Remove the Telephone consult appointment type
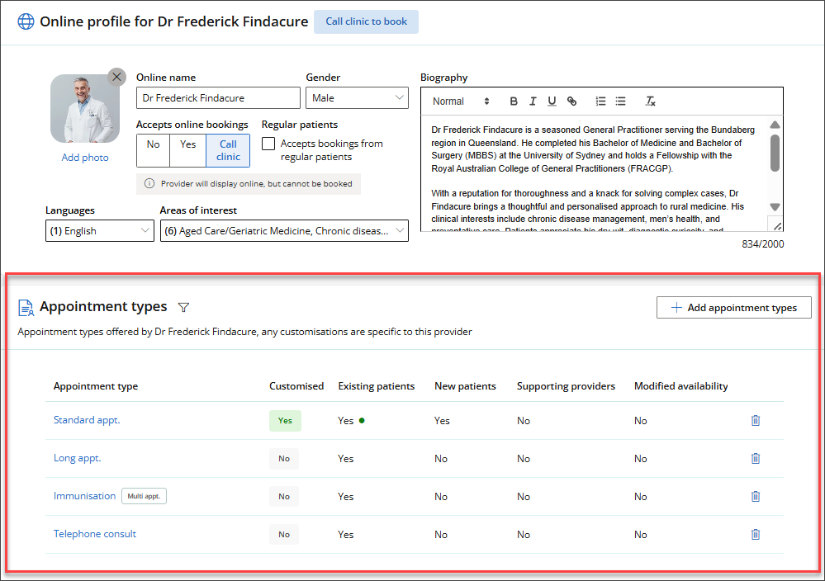This screenshot has height=581, width=825. click(x=755, y=534)
